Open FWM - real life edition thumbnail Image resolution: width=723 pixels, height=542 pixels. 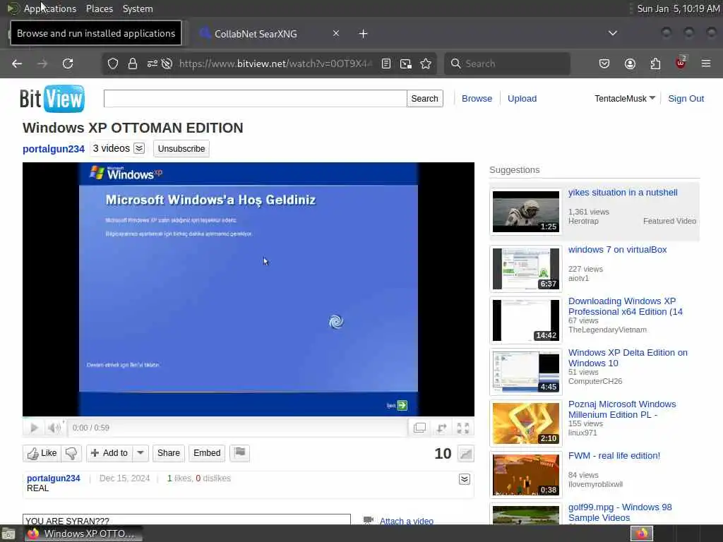pyautogui.click(x=525, y=475)
